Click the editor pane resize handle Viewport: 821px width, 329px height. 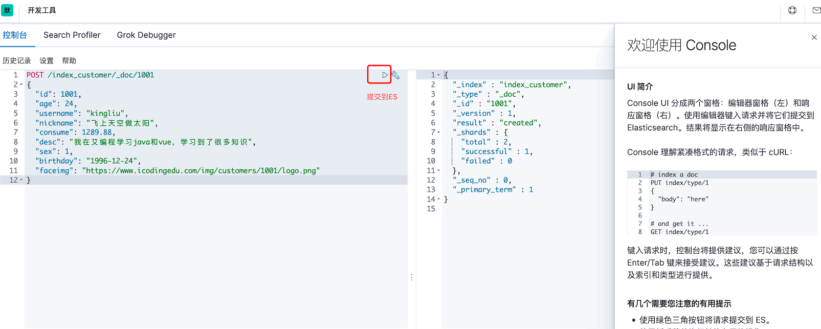[412, 277]
